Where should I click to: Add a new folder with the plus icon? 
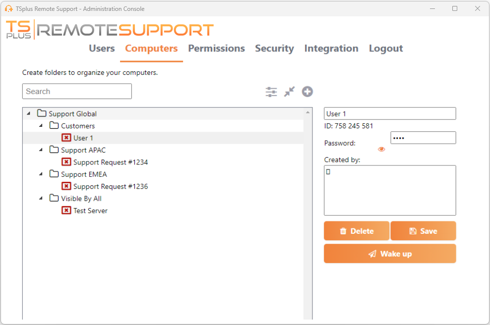(307, 92)
